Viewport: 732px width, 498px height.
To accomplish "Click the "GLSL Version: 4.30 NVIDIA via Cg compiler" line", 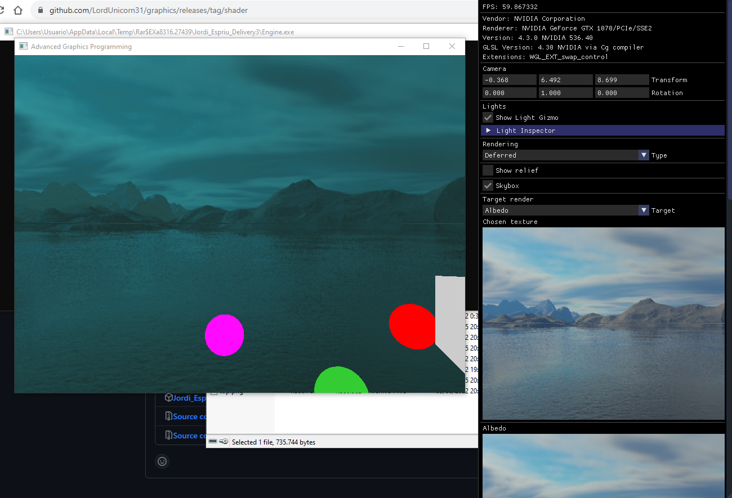I will (x=563, y=47).
